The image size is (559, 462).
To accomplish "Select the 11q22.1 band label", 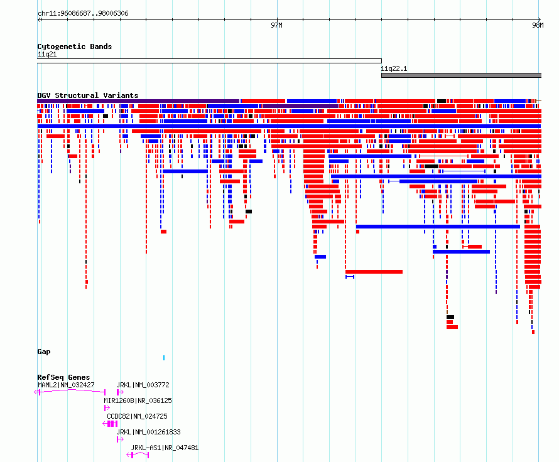I will pyautogui.click(x=394, y=68).
